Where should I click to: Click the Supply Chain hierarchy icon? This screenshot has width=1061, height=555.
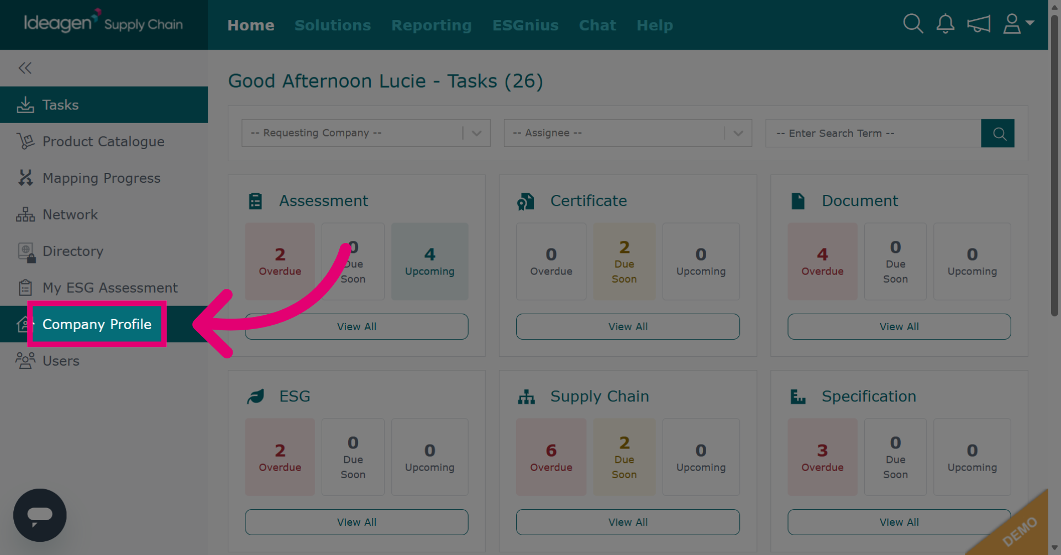pyautogui.click(x=526, y=397)
